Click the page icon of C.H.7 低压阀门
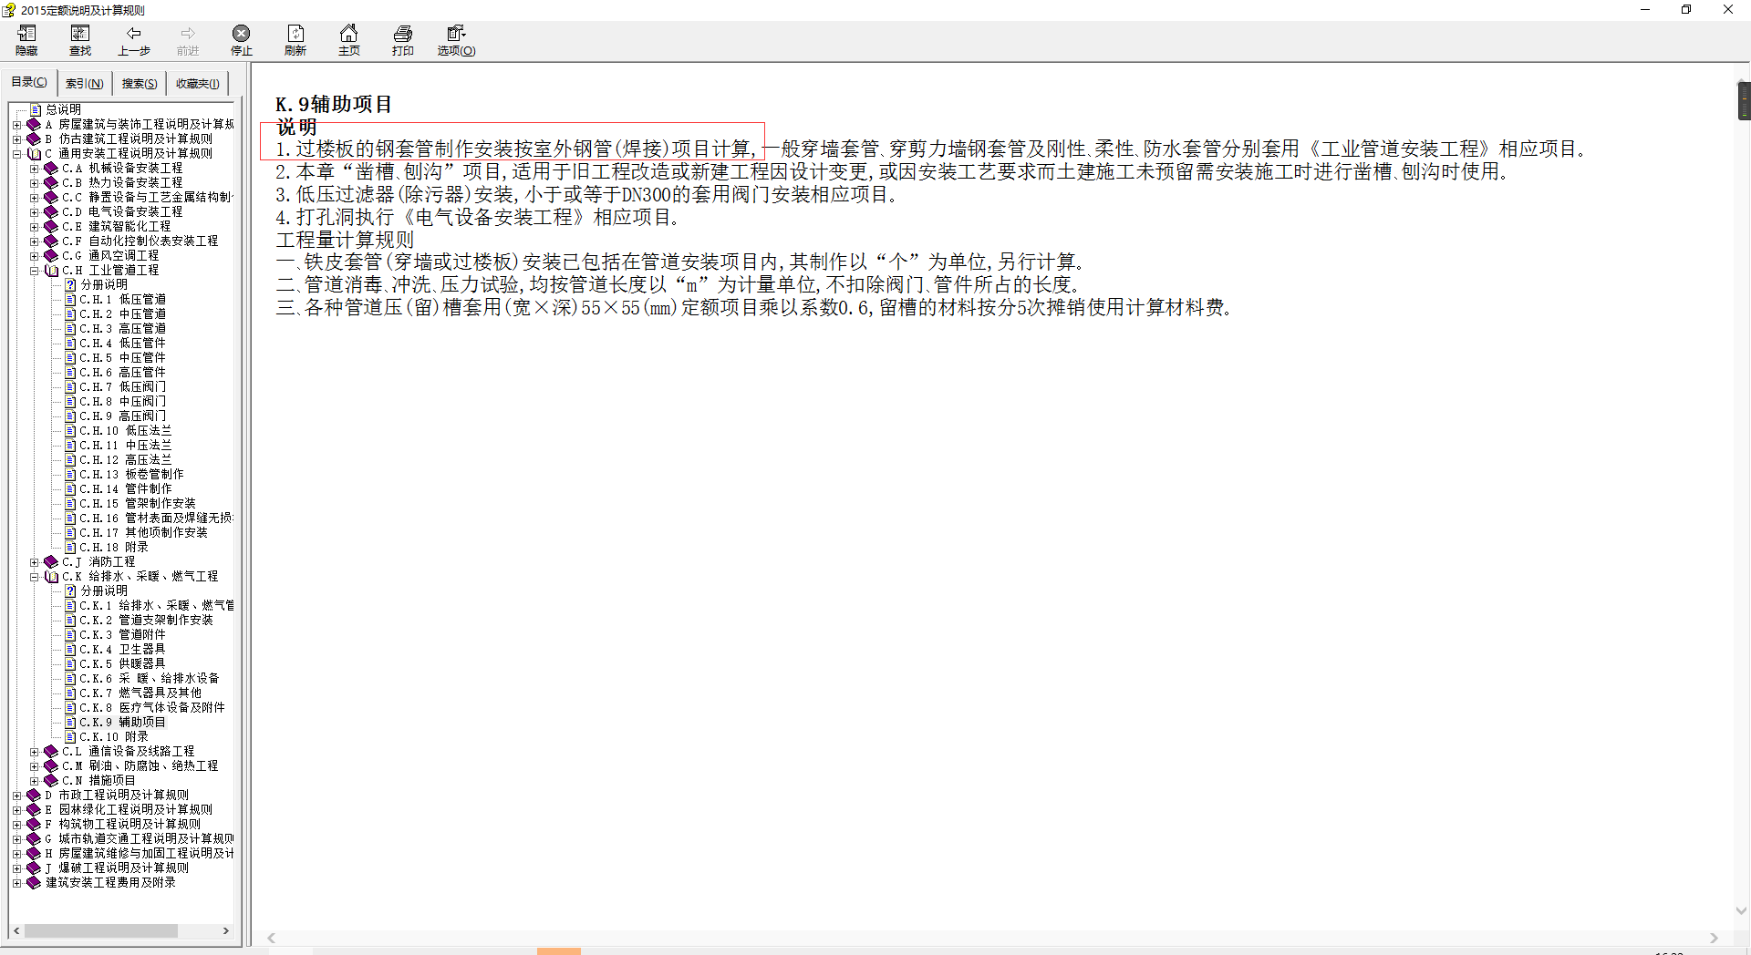The width and height of the screenshot is (1751, 955). point(70,386)
